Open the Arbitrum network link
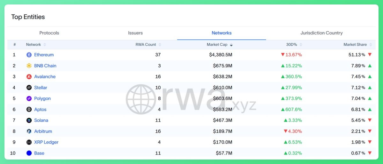The height and width of the screenshot is (164, 383). pyautogui.click(x=43, y=131)
